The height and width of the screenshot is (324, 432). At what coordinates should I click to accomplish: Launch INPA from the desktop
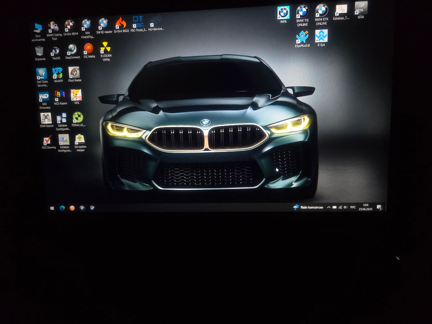pos(283,12)
